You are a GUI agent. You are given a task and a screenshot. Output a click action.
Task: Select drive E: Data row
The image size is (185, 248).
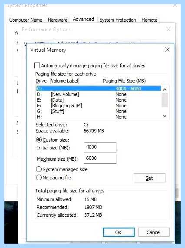tap(99, 100)
